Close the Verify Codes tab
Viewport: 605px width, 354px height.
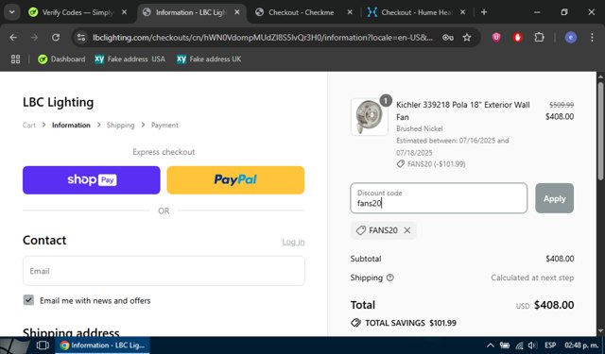[124, 12]
